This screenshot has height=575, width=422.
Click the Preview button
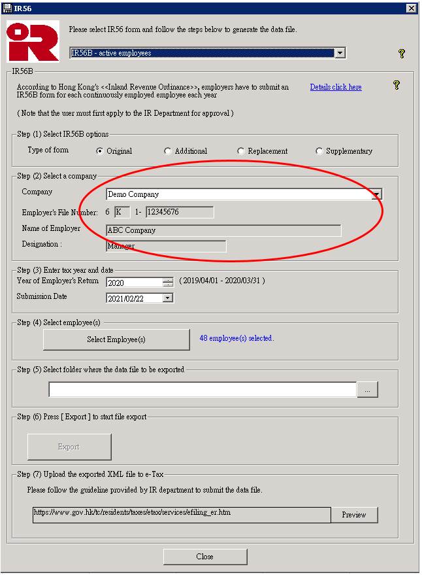coord(353,515)
